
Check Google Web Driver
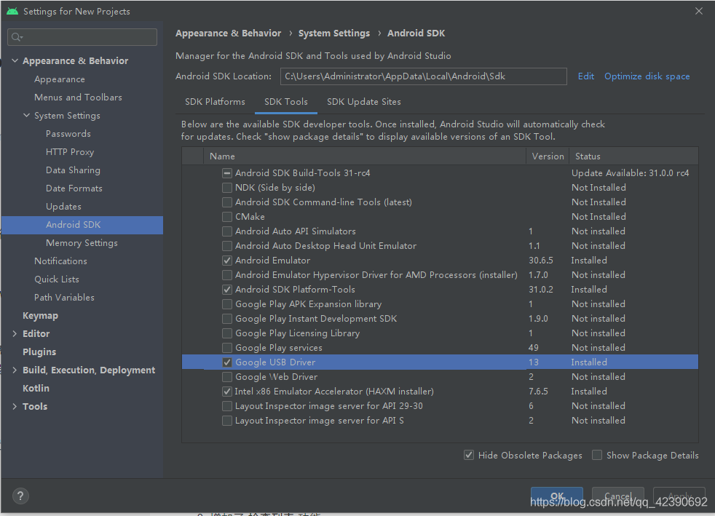click(227, 378)
